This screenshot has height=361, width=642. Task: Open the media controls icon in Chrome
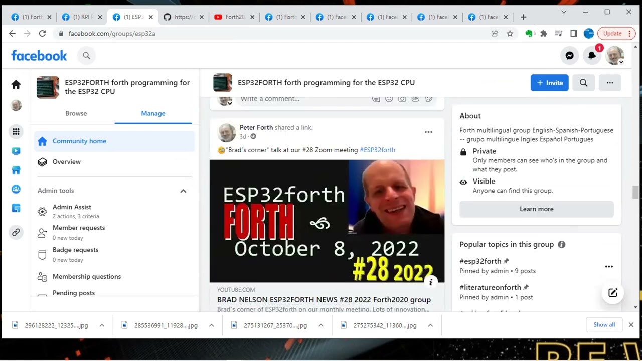(558, 34)
